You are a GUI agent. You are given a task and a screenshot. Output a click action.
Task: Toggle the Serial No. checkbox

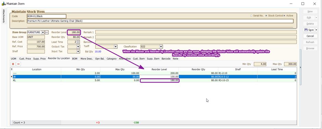(x=251, y=16)
